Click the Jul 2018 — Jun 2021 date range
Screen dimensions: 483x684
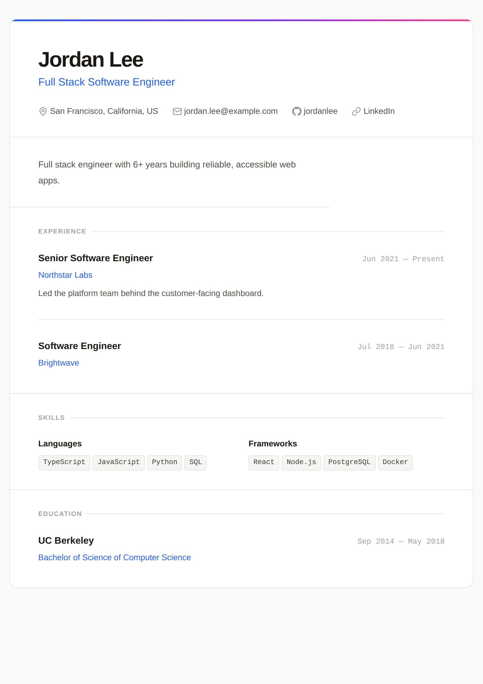[x=401, y=347]
